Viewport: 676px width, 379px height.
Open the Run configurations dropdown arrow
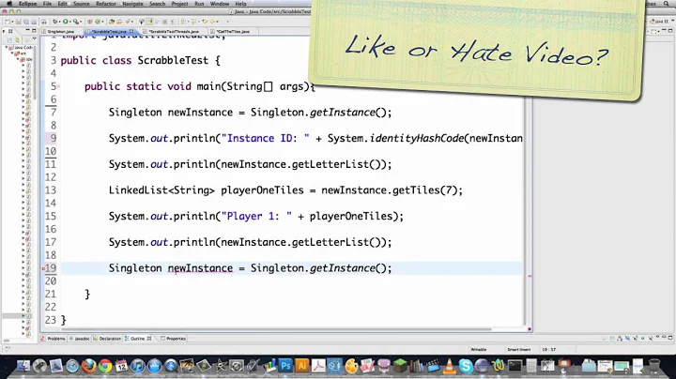click(x=69, y=22)
